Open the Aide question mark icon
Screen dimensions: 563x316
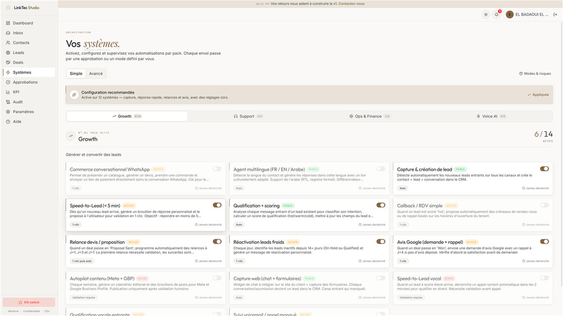pyautogui.click(x=8, y=121)
